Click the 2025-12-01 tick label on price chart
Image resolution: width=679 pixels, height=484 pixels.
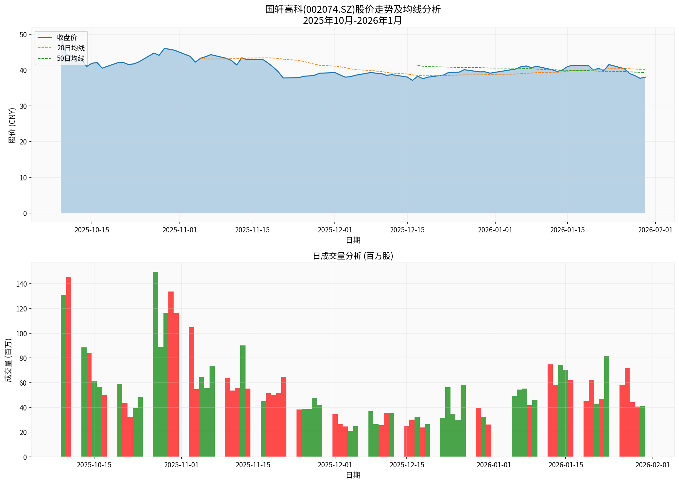335,230
